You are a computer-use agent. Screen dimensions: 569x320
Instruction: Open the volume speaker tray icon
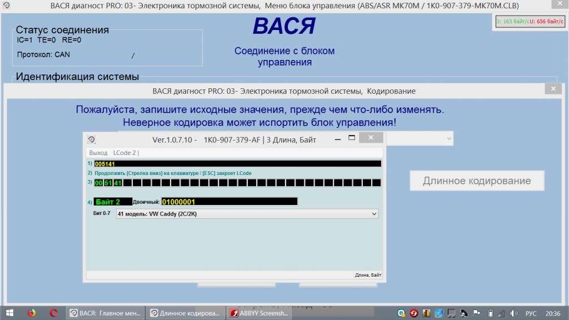[x=513, y=313]
